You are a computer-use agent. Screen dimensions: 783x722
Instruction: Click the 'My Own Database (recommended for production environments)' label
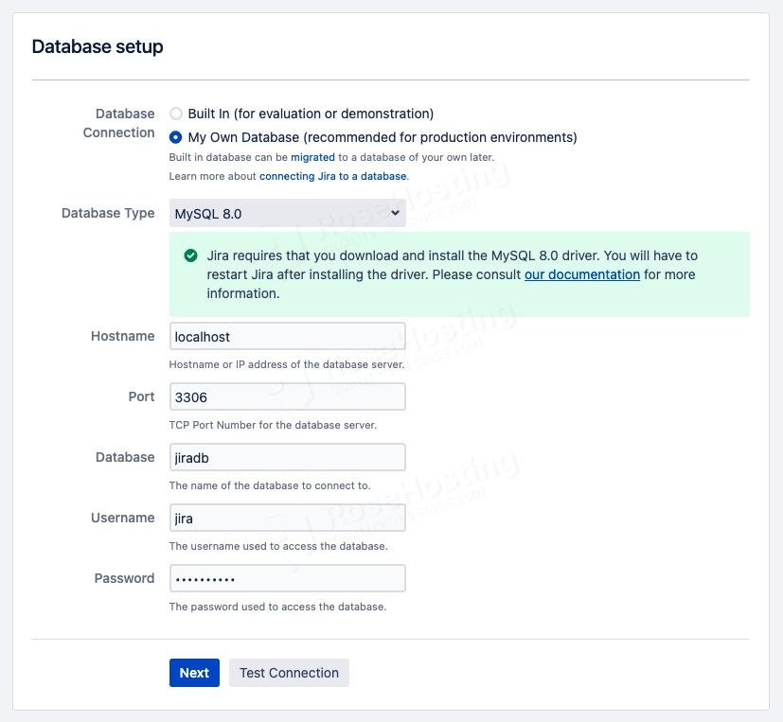[383, 137]
